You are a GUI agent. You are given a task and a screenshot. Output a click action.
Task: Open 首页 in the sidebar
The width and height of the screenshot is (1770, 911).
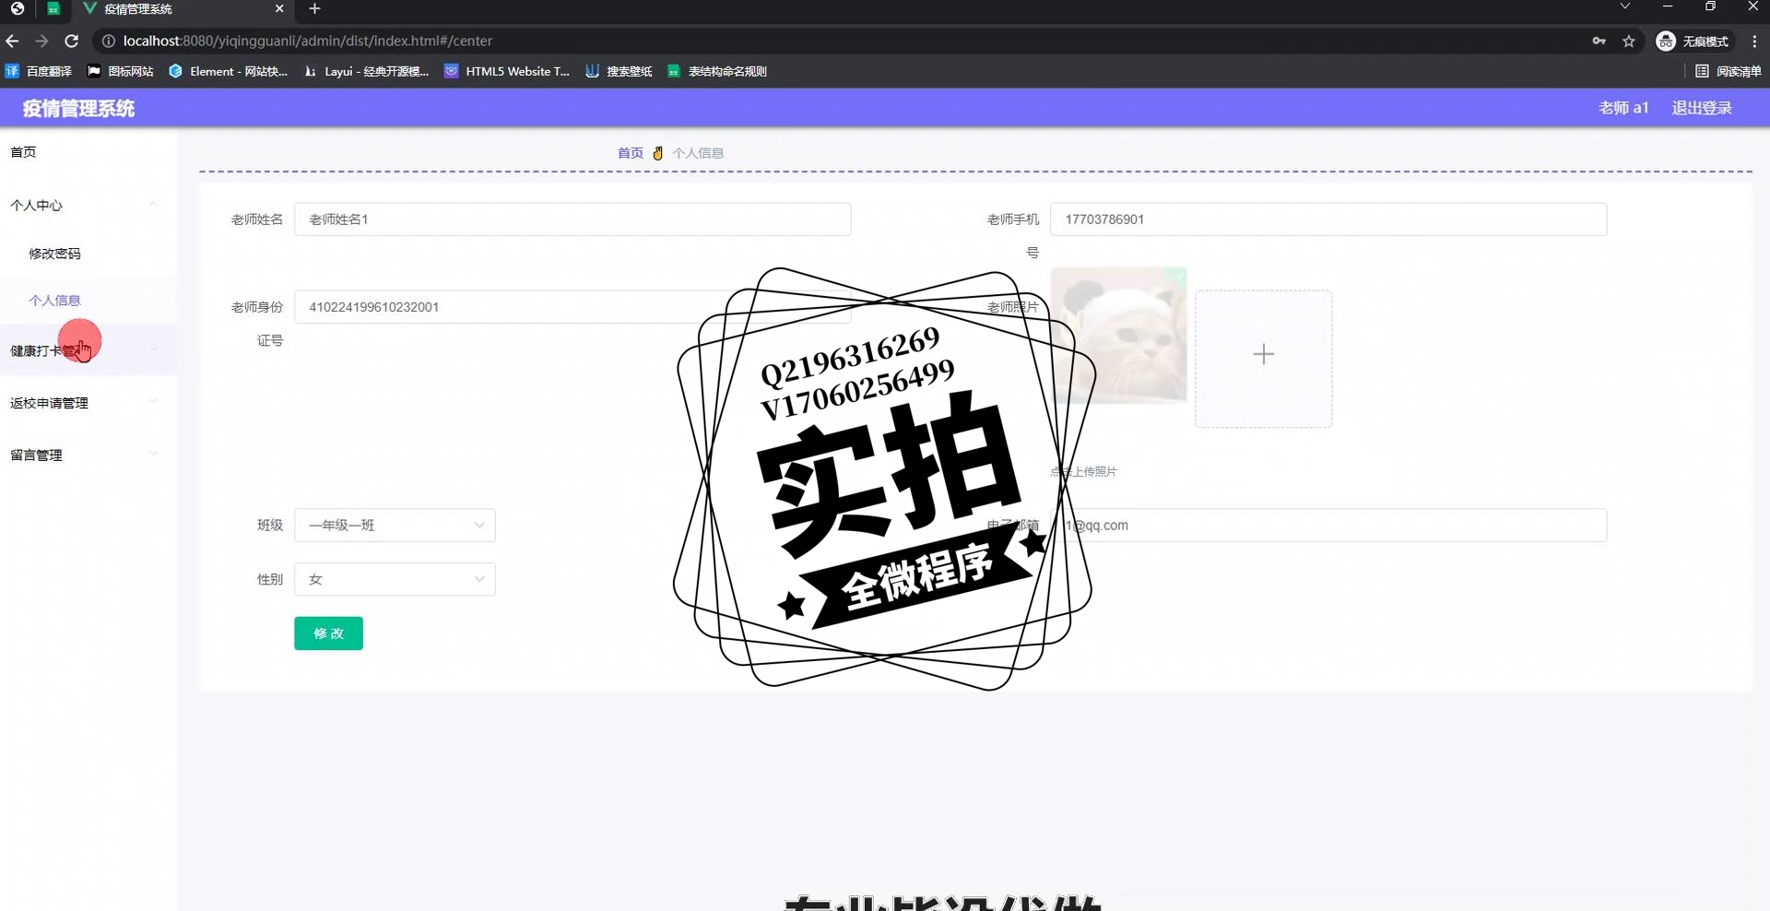point(88,152)
